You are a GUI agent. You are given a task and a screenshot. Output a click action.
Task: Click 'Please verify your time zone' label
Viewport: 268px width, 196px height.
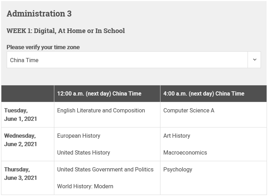(x=43, y=47)
